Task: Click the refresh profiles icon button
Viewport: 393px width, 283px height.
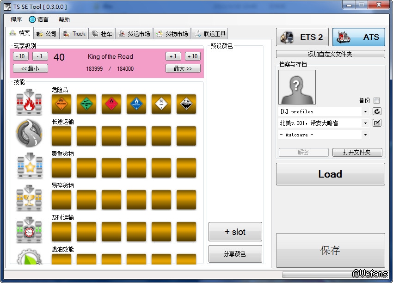Action: click(377, 111)
